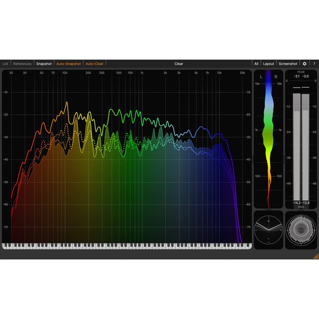
Task: Click the 10k frequency label on top axis
Action: 219,73
